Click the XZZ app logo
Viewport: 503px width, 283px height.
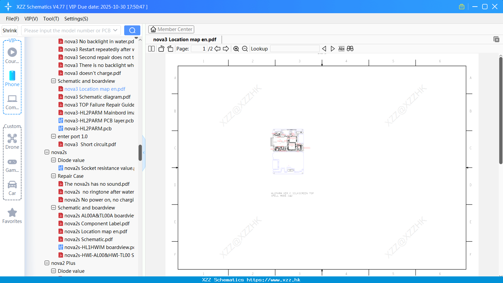(x=8, y=7)
